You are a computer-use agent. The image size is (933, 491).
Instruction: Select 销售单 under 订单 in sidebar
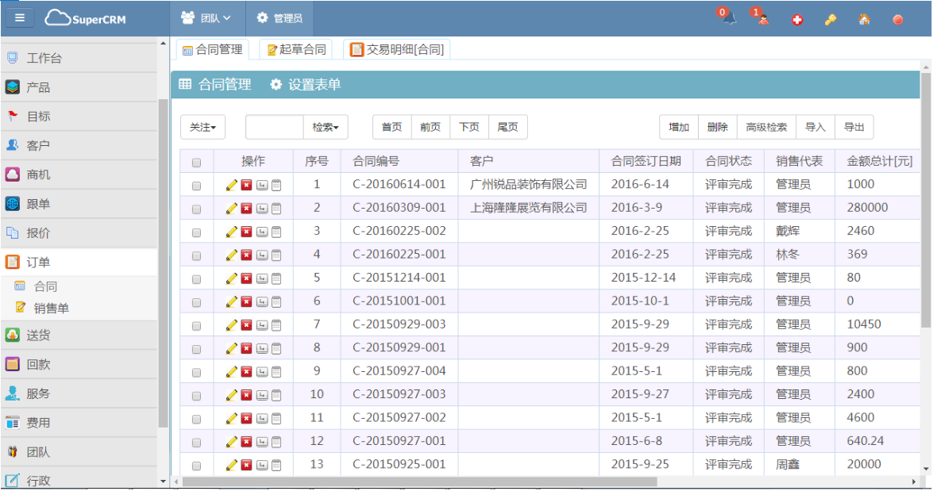pos(51,309)
